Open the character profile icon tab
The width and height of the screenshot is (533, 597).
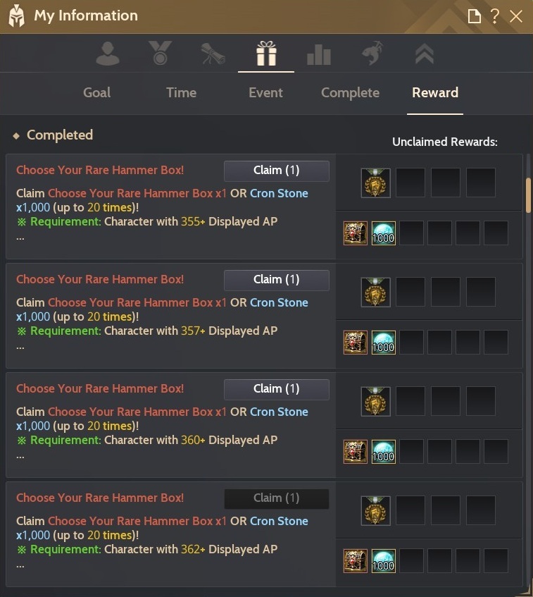[x=108, y=54]
